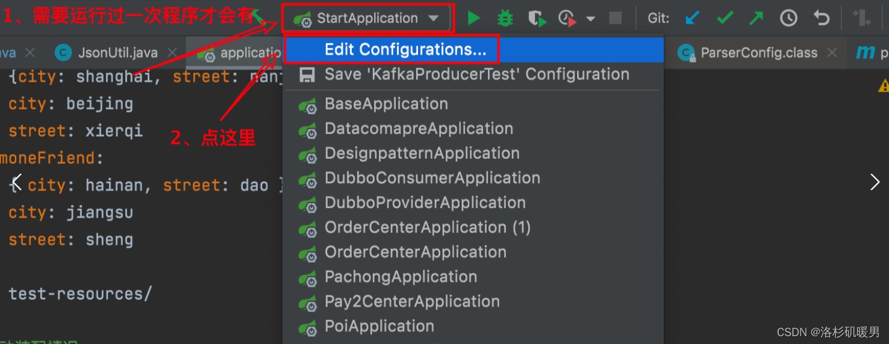Choose Save 'KafkaProducerTest' Configuration
The width and height of the screenshot is (889, 344).
click(x=476, y=75)
